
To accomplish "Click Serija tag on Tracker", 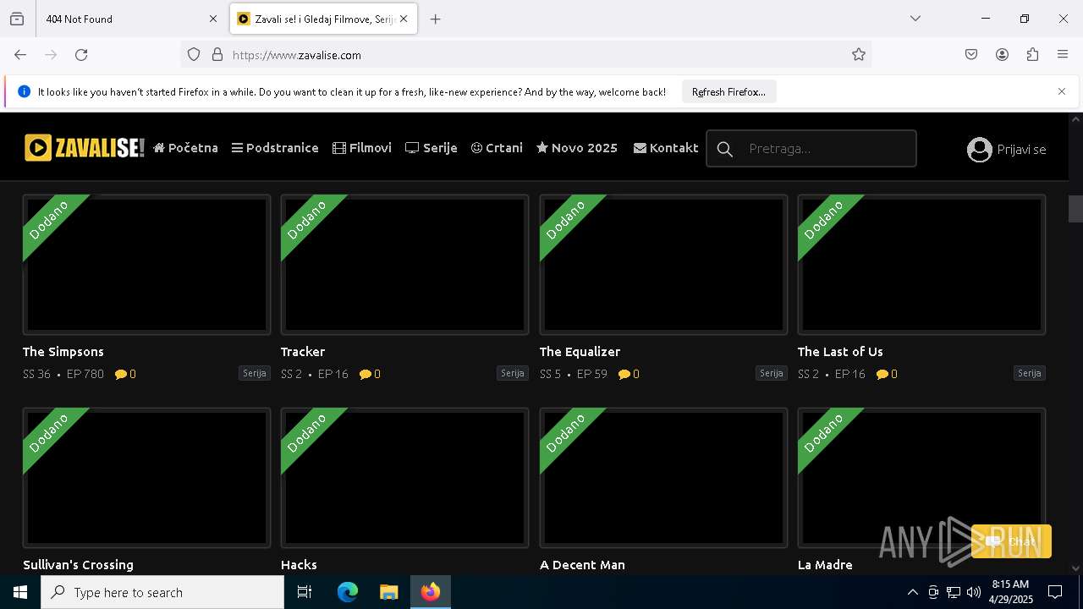I will point(512,373).
